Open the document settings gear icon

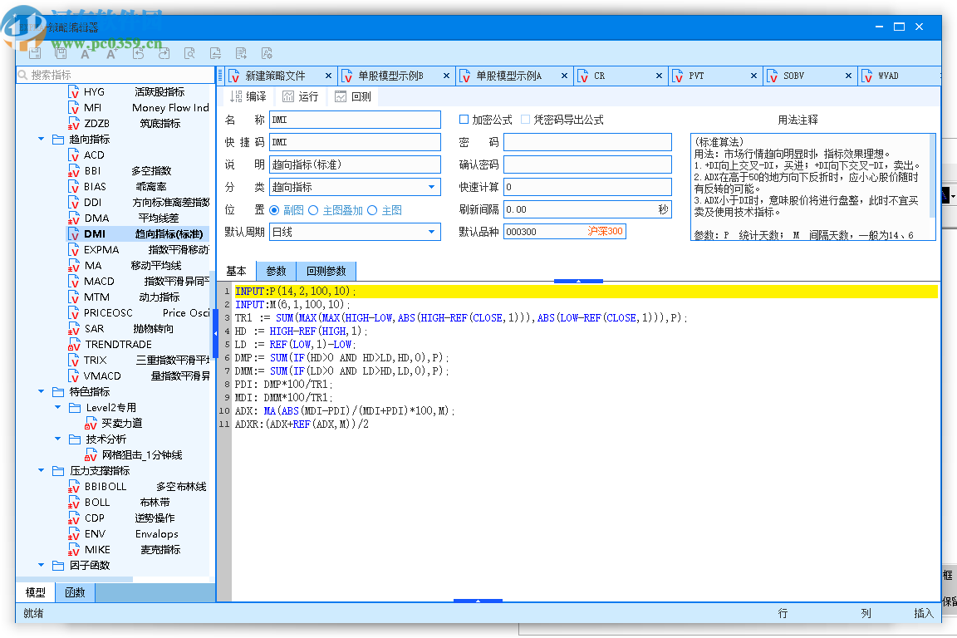(x=267, y=54)
